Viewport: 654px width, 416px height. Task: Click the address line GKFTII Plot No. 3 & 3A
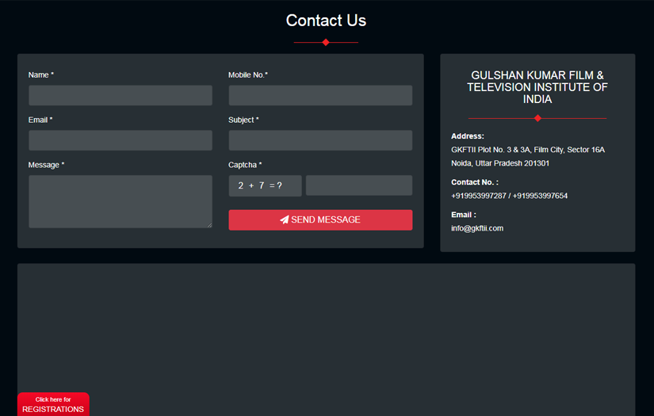(528, 150)
